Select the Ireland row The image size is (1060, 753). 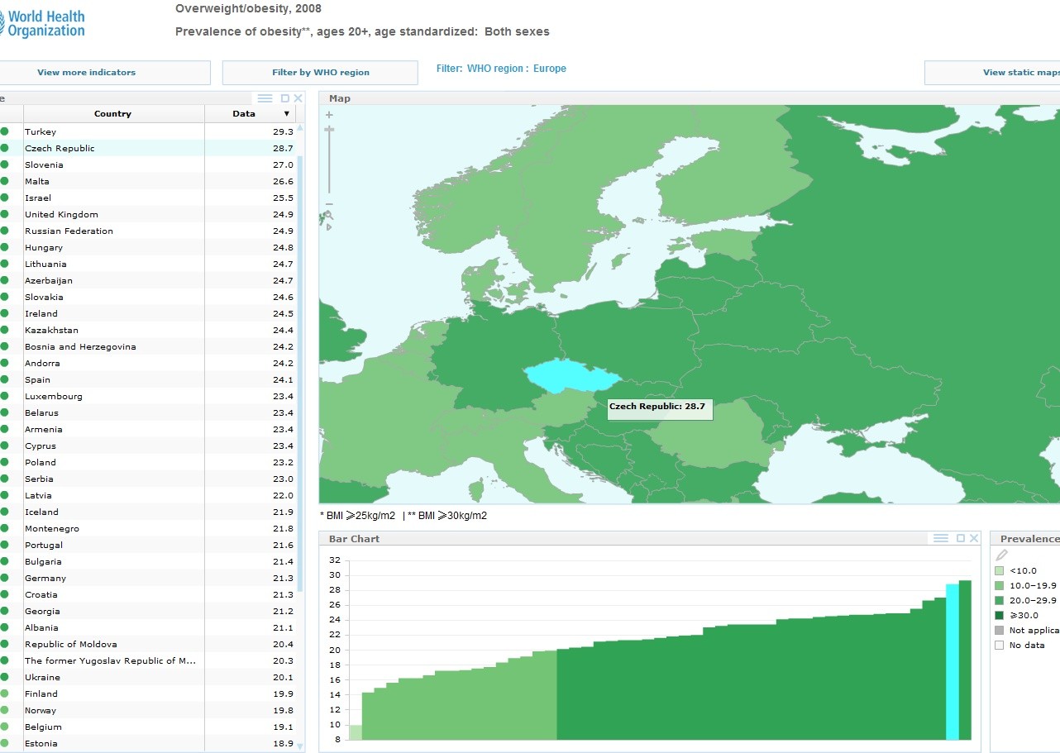pyautogui.click(x=148, y=313)
